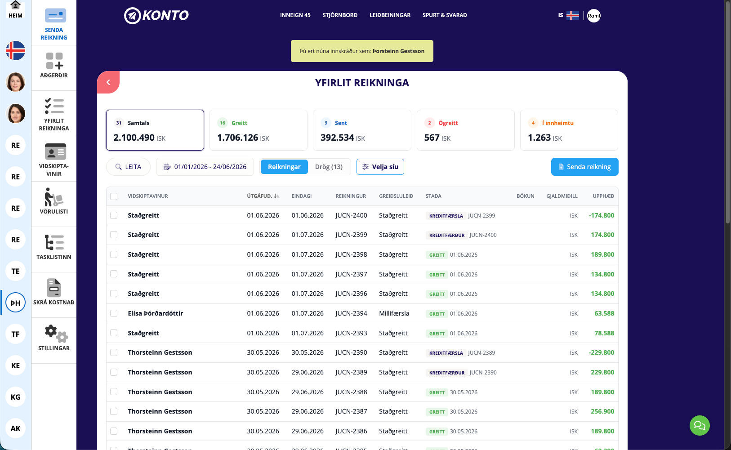Image resolution: width=731 pixels, height=450 pixels.
Task: Open customer Elísa Þórðardóttir
Action: click(156, 313)
